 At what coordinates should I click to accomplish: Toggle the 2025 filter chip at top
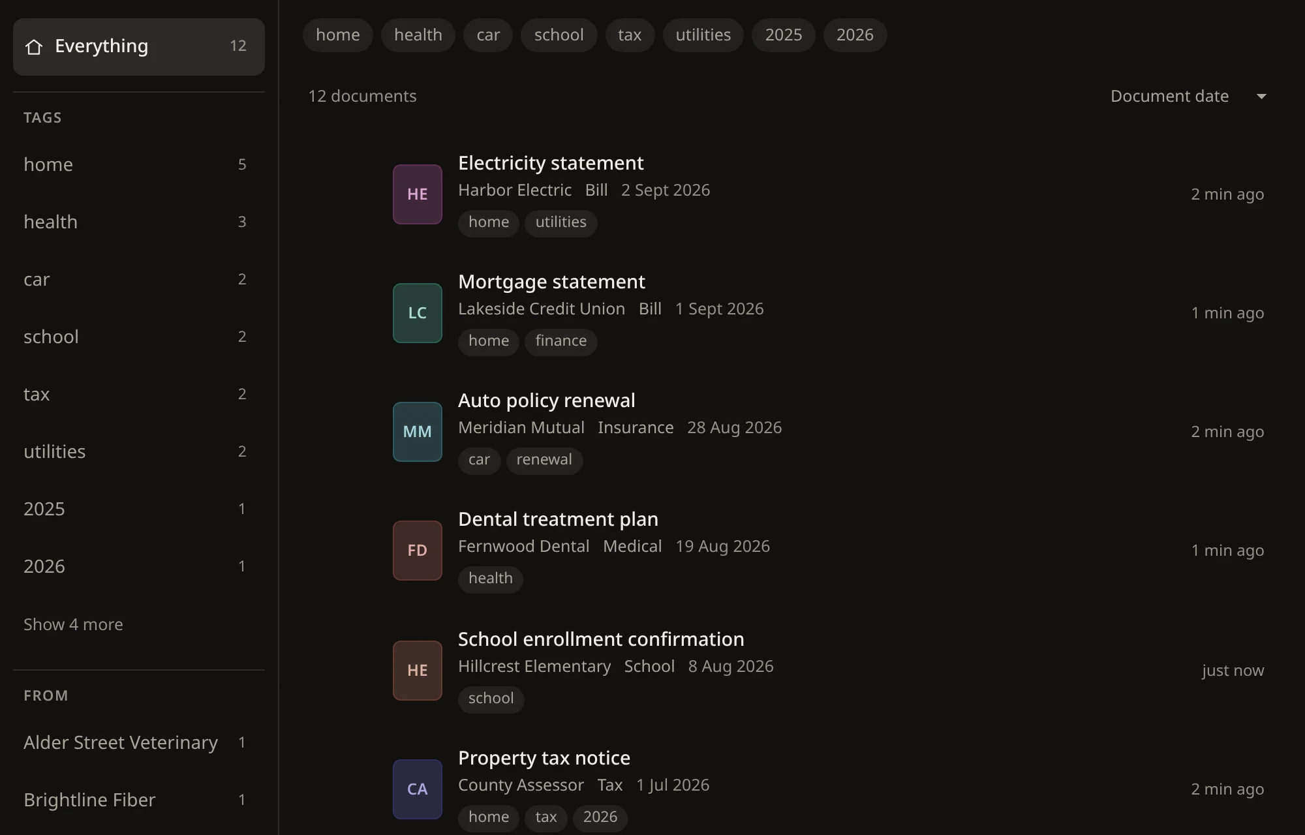pyautogui.click(x=784, y=35)
